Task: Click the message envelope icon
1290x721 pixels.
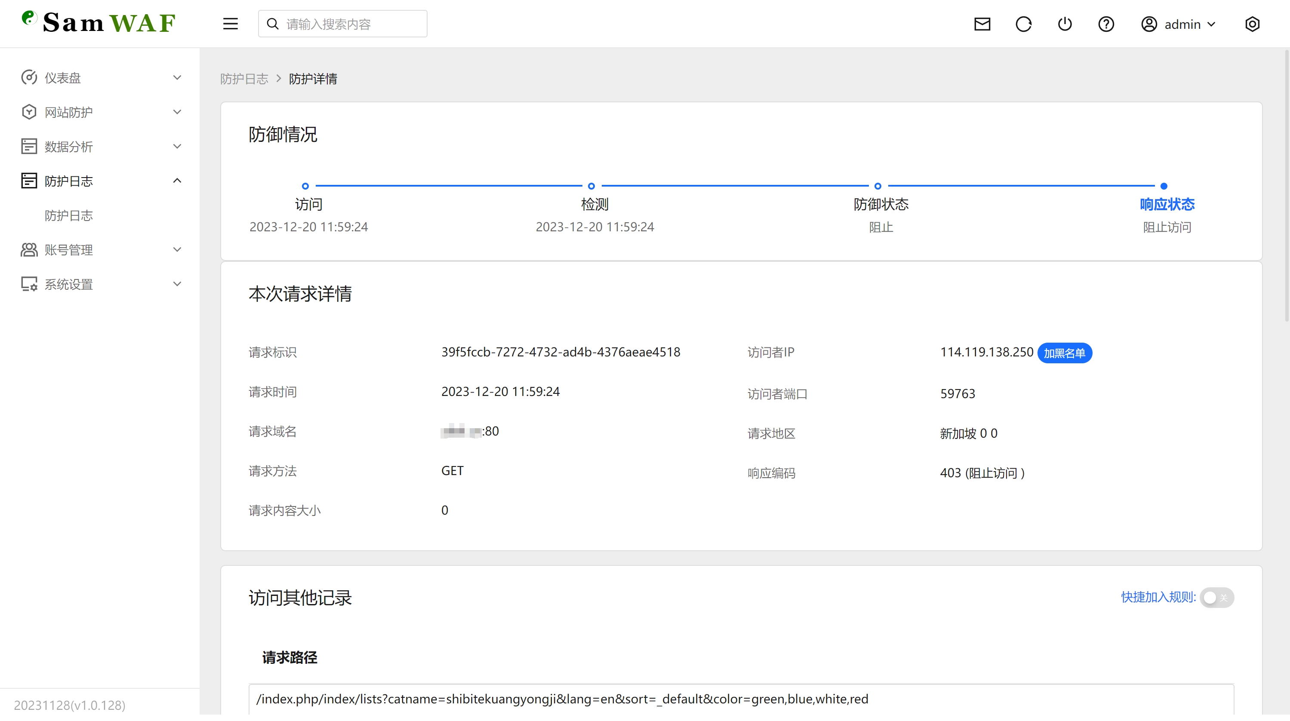Action: (982, 24)
